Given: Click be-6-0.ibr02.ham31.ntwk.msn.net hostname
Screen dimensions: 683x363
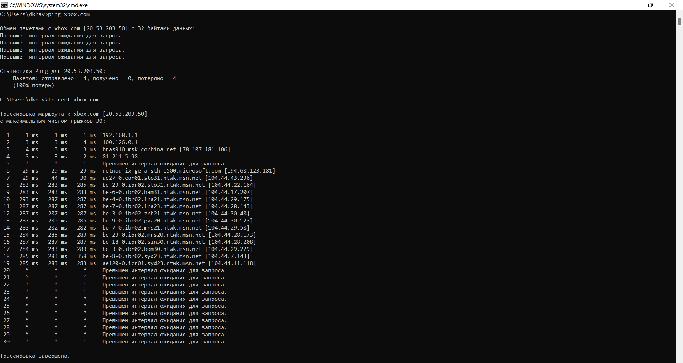Looking at the screenshot, I should pos(152,192).
